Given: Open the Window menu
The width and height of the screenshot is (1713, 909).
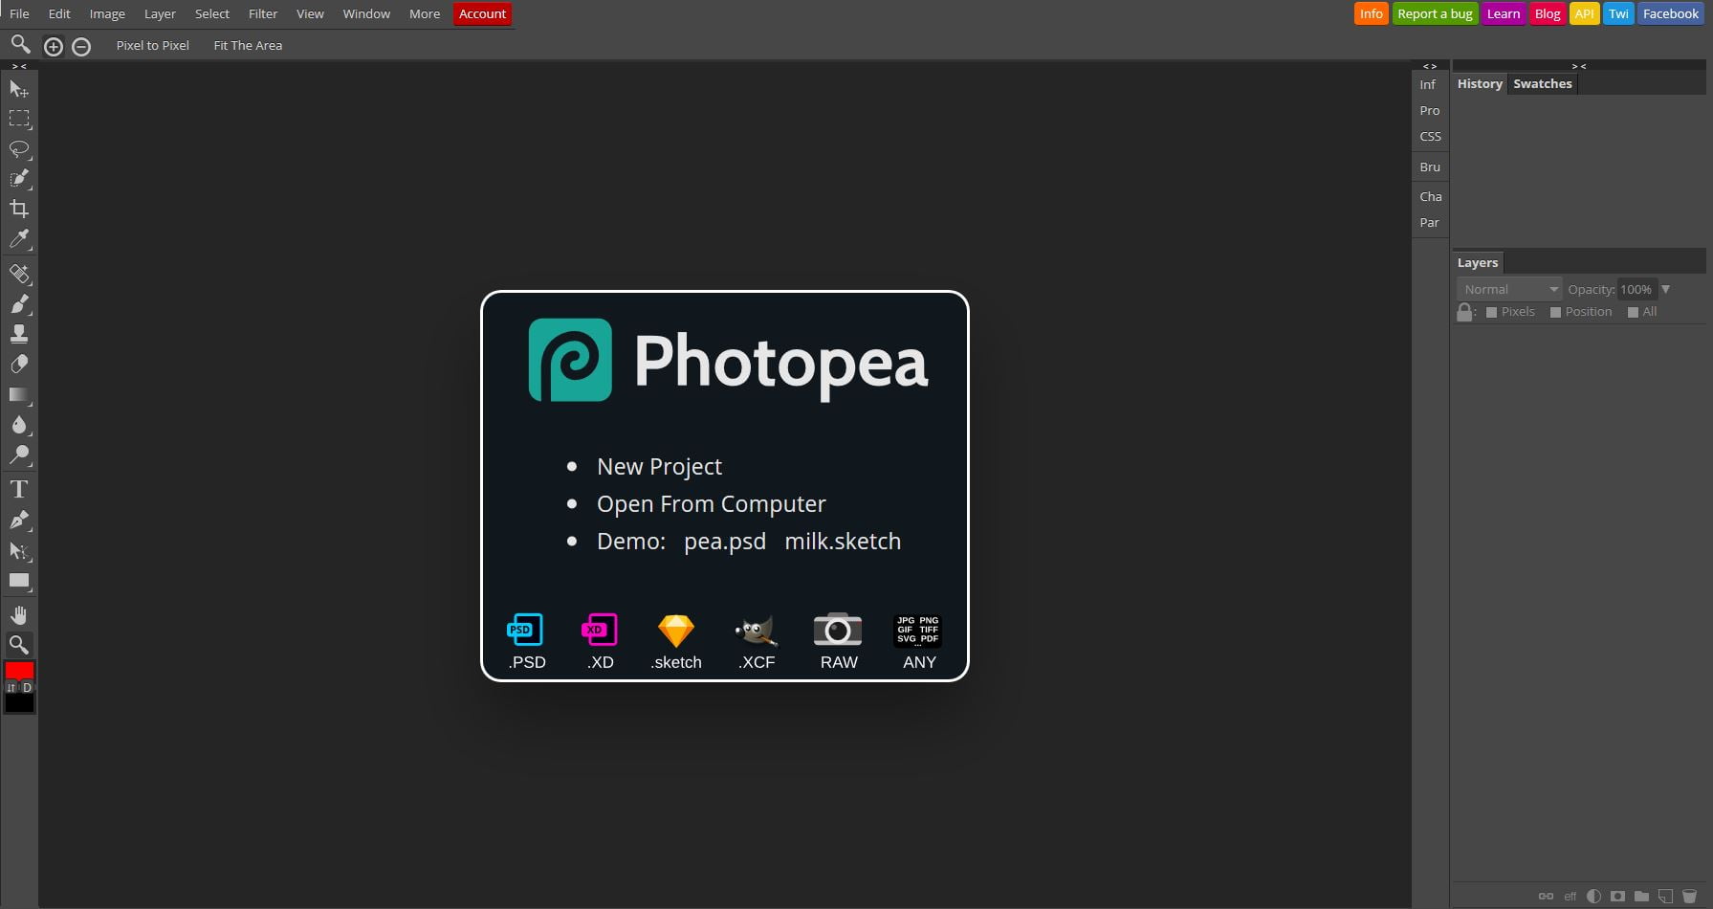Looking at the screenshot, I should click(x=366, y=13).
